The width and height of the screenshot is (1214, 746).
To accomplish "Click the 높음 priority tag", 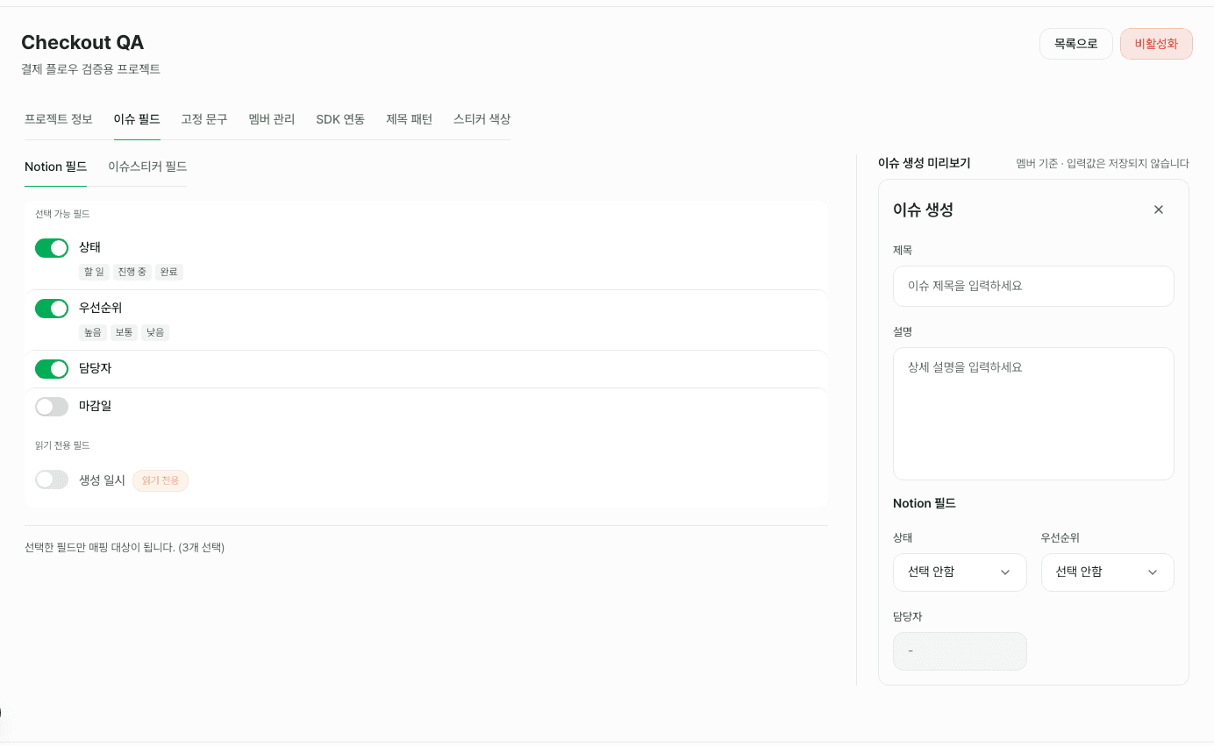I will click(x=92, y=332).
